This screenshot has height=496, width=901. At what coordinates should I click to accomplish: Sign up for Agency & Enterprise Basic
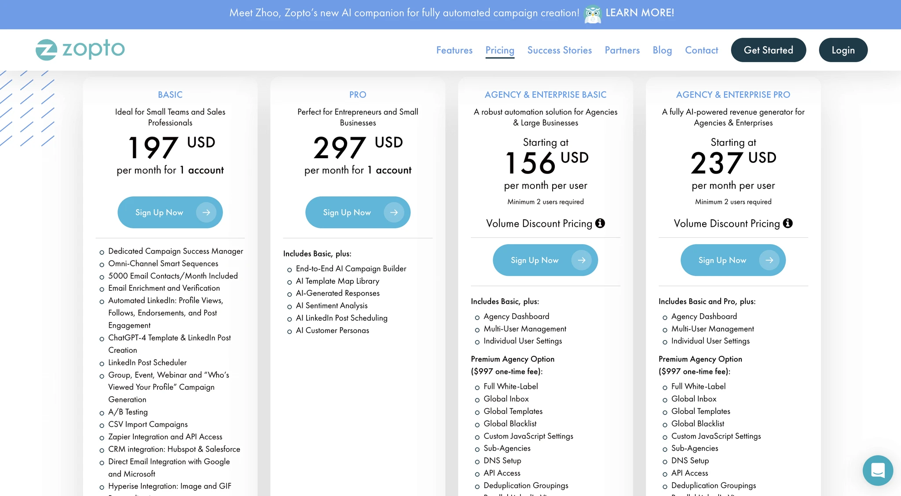[546, 260]
